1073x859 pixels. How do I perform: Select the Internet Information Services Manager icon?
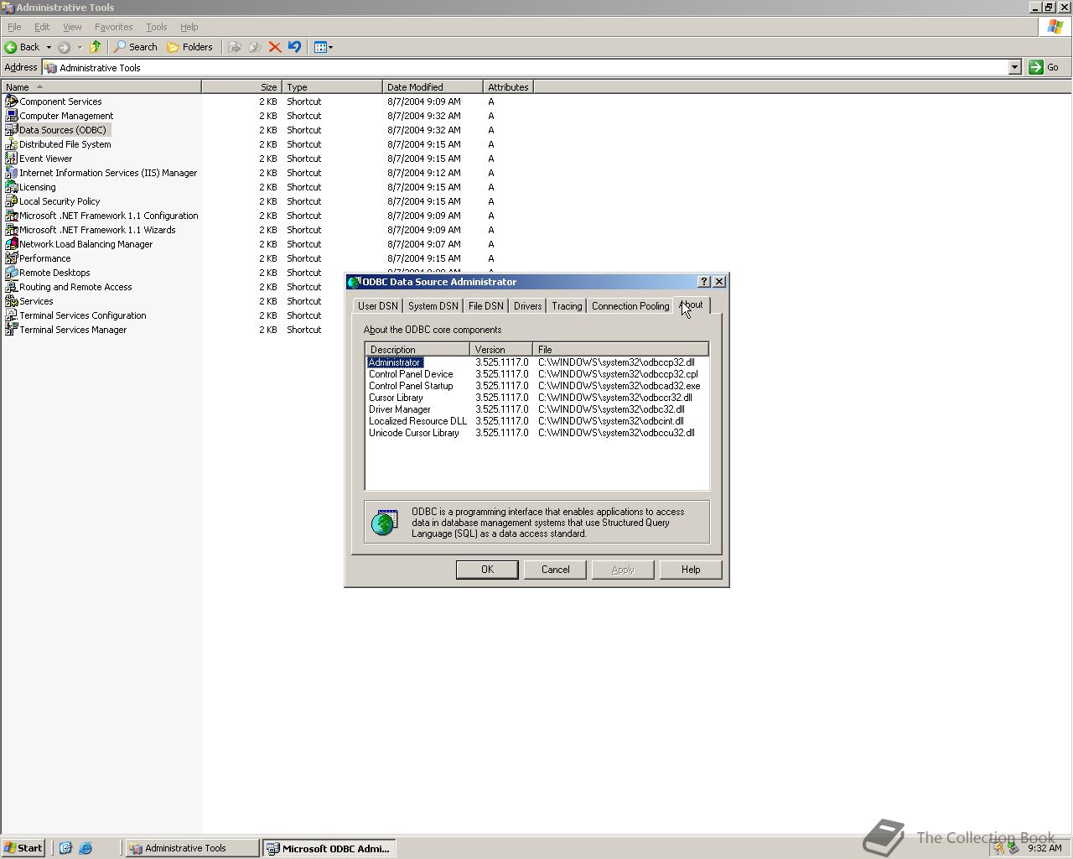coord(11,173)
